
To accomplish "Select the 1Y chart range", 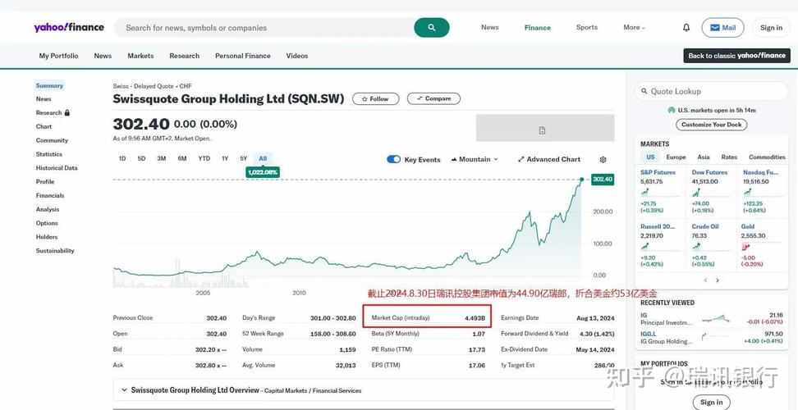I will coord(225,158).
